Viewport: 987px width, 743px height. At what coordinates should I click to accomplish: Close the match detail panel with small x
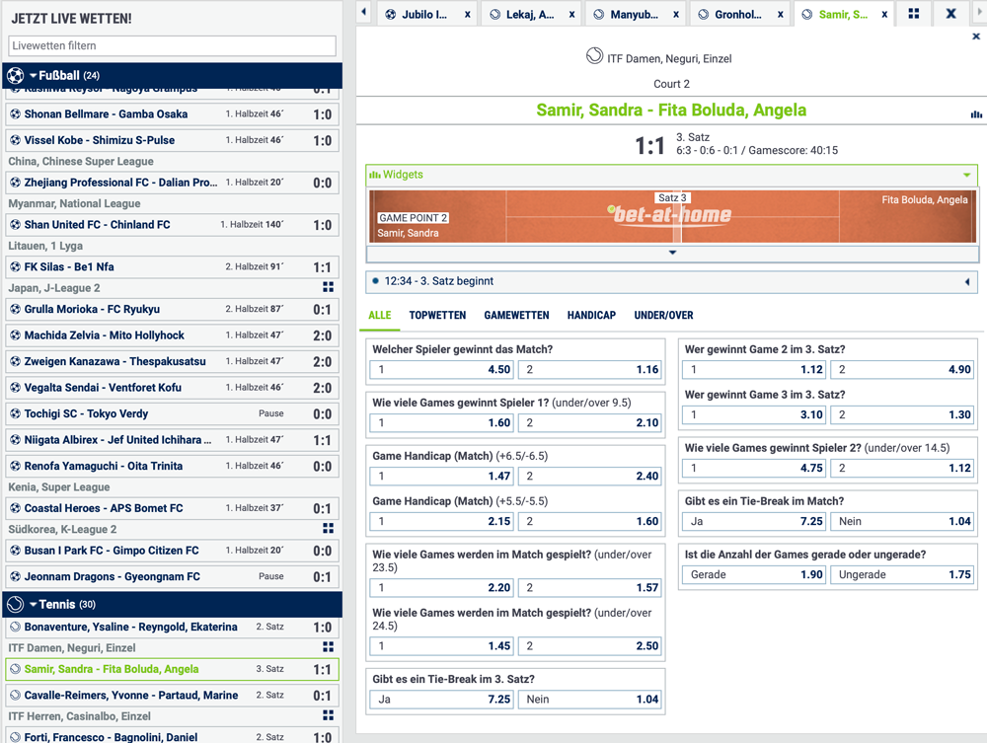(976, 37)
